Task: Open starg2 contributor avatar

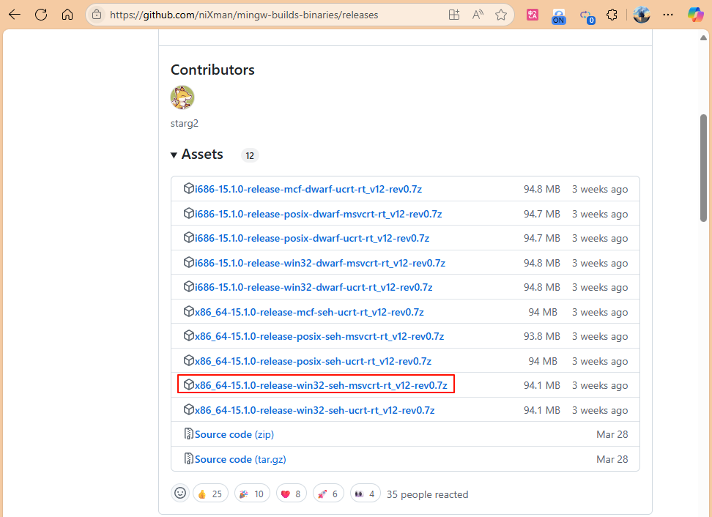Action: click(x=182, y=97)
